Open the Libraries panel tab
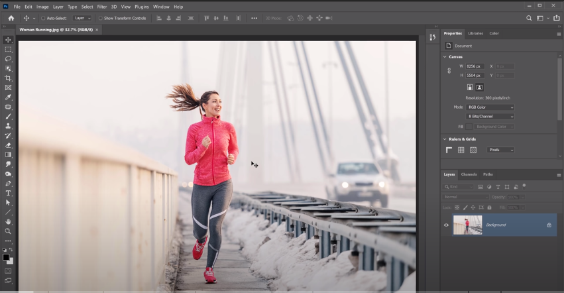Screen dimensions: 564x293 (x=475, y=33)
